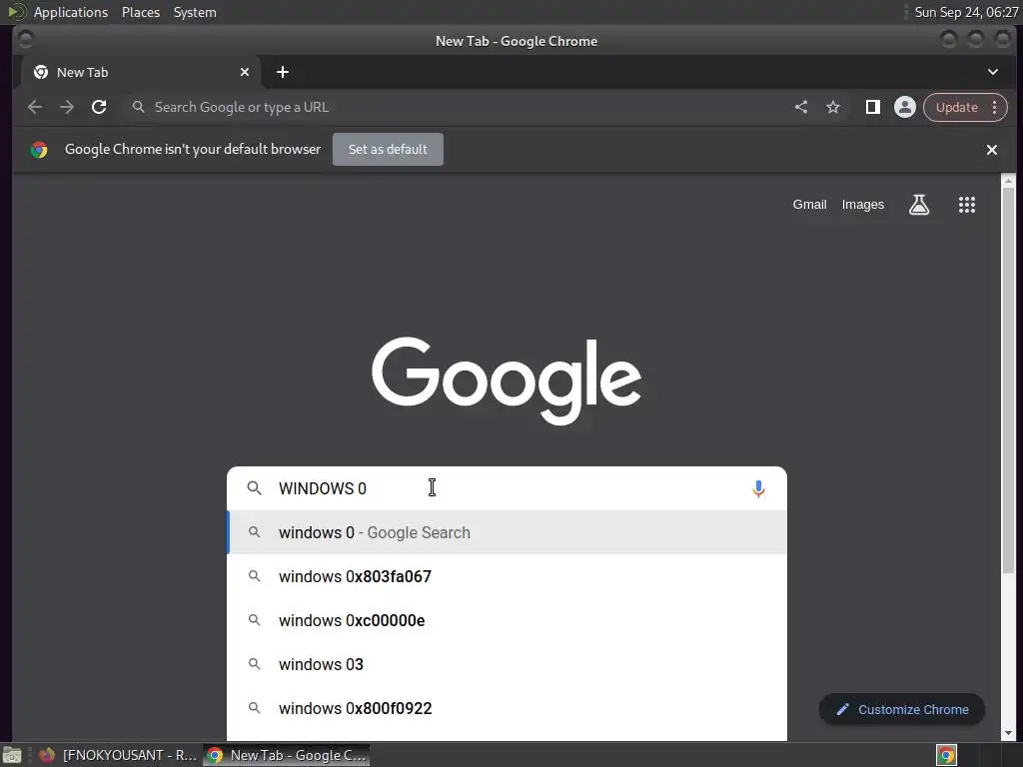Reload the current page
The height and width of the screenshot is (767, 1023).
[x=99, y=107]
